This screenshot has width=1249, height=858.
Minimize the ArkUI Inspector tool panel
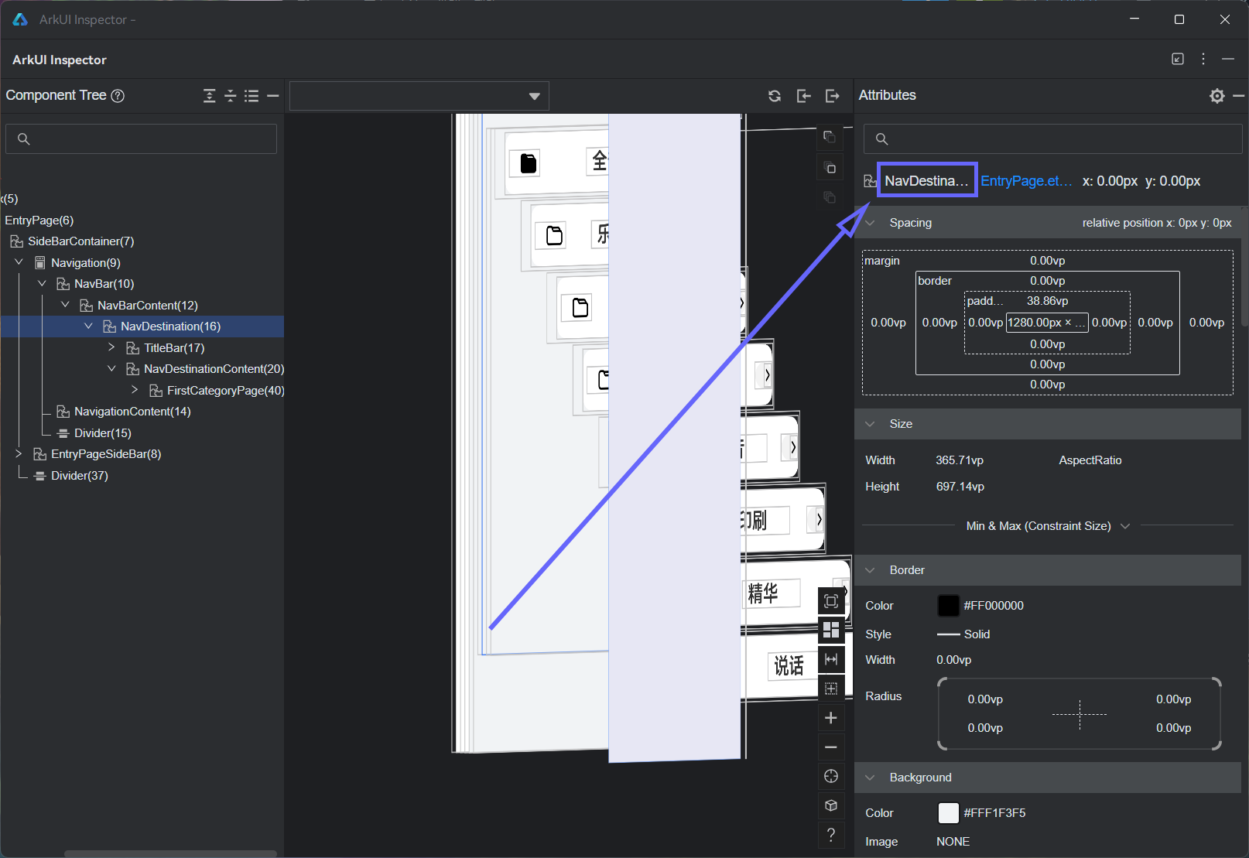(1228, 60)
